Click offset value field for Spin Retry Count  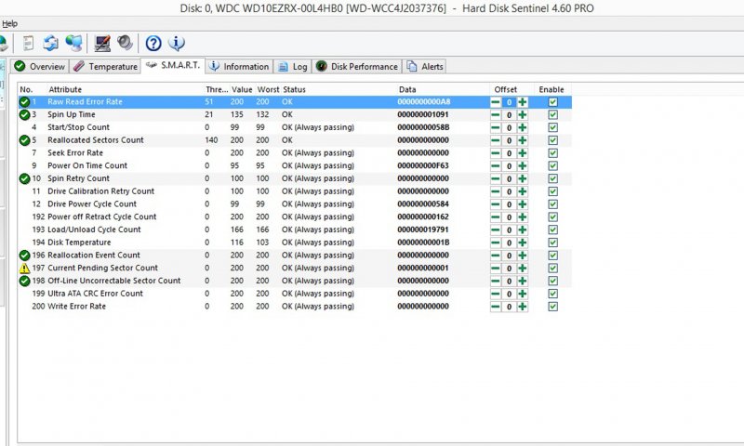(509, 179)
